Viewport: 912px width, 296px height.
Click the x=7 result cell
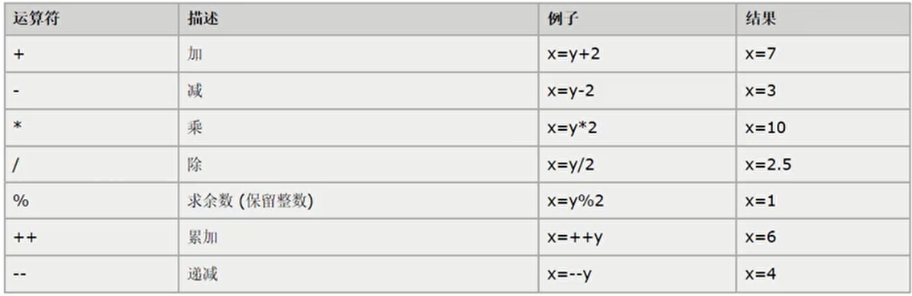[x=822, y=54]
